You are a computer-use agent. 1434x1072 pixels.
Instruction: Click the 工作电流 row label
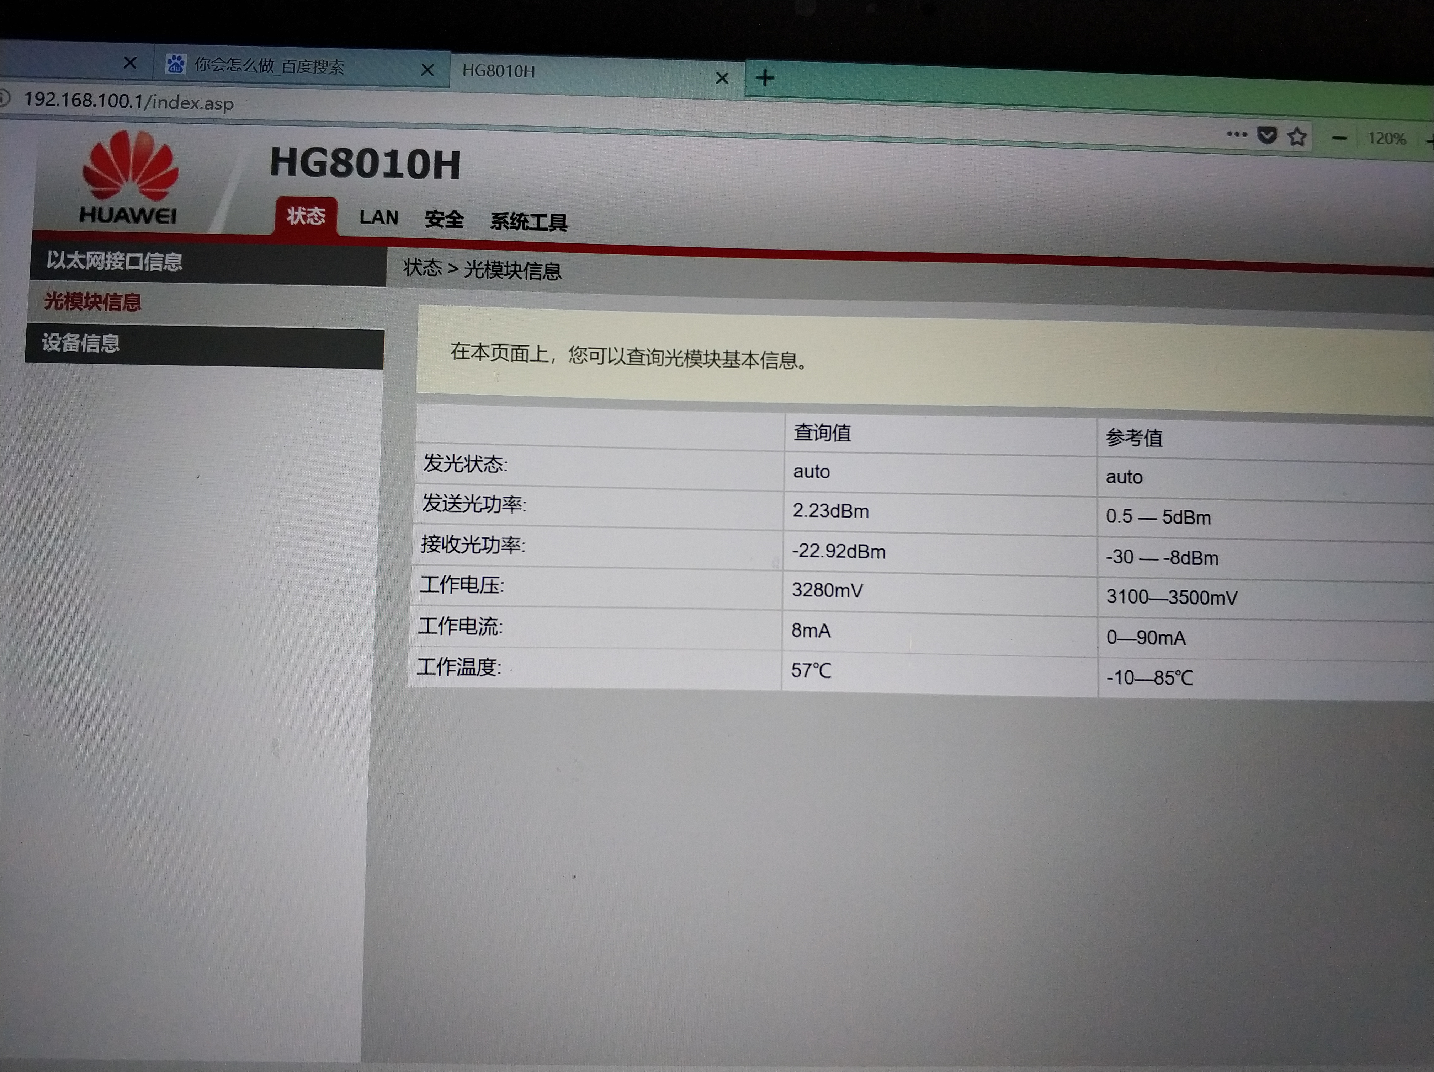(460, 626)
